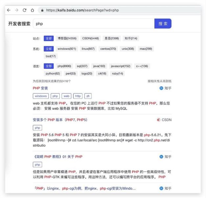This screenshot has width=206, height=198.
Task: Click the windows tag under PHP 安装
Action: [41, 96]
